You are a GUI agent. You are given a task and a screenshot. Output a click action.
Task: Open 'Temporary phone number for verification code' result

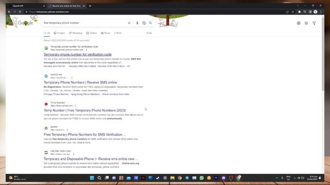click(x=78, y=54)
